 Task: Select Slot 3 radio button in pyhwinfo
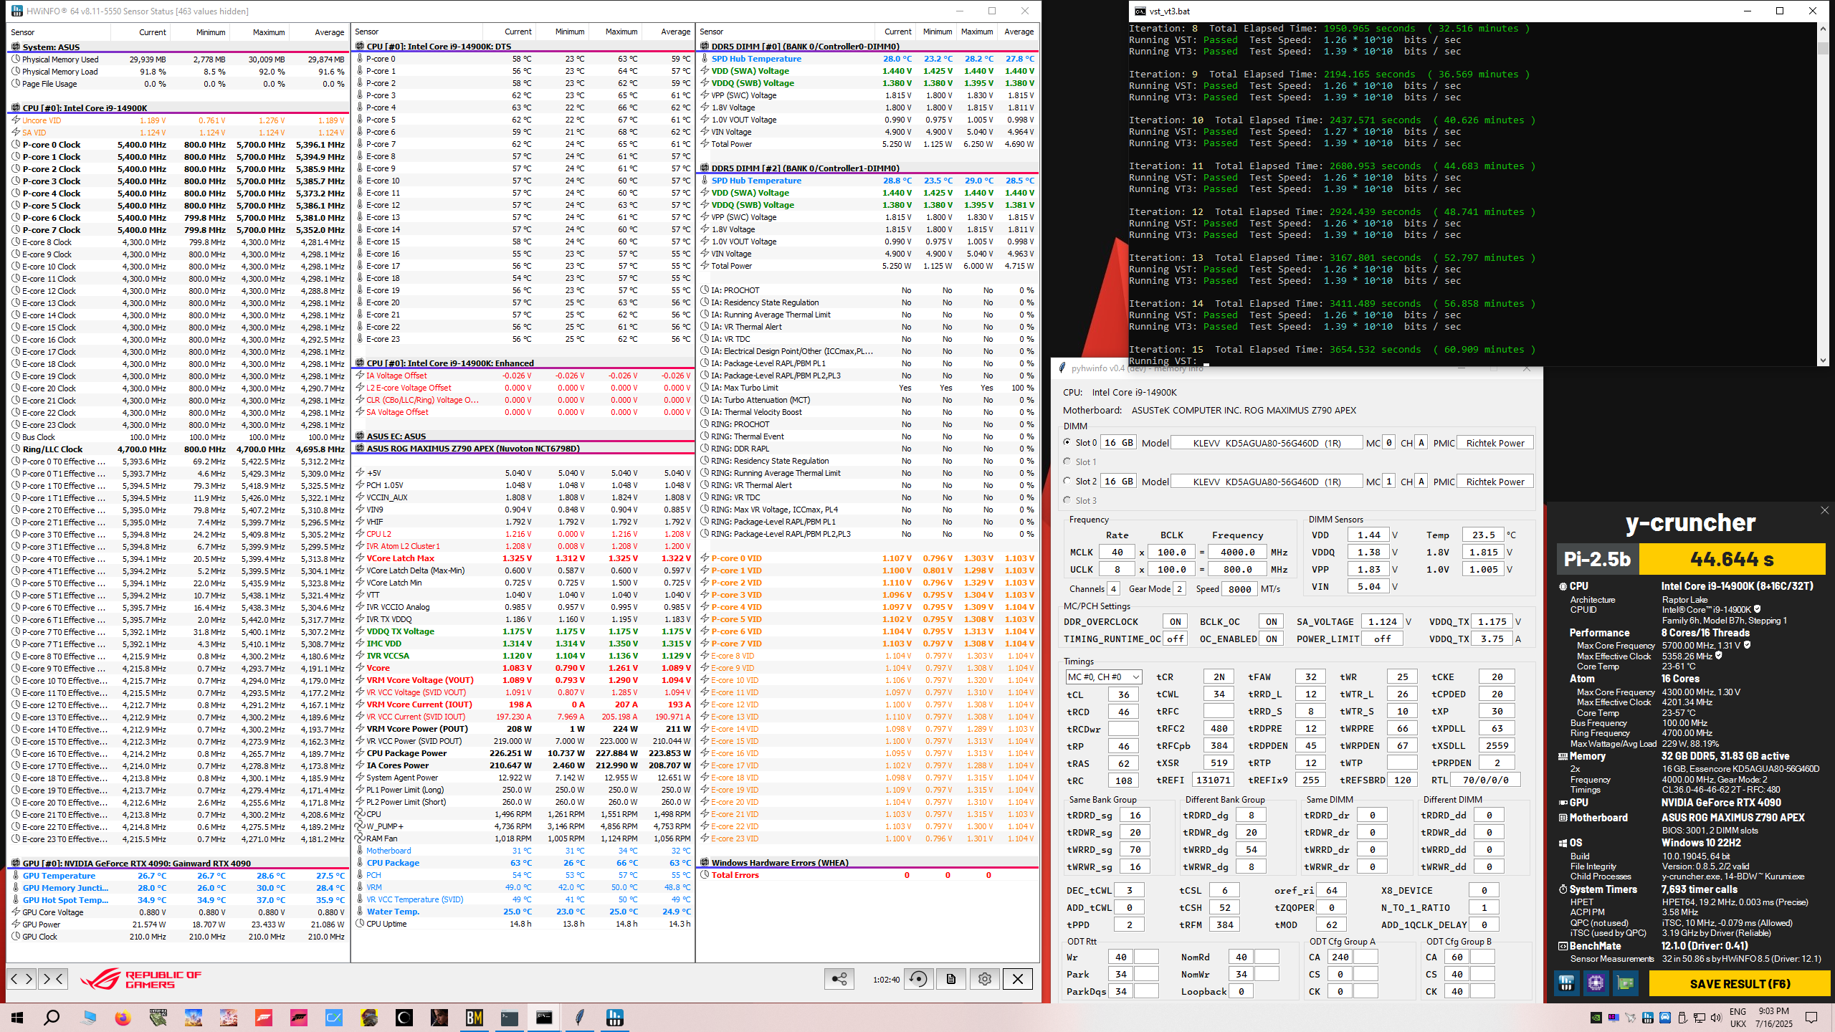pyautogui.click(x=1067, y=501)
